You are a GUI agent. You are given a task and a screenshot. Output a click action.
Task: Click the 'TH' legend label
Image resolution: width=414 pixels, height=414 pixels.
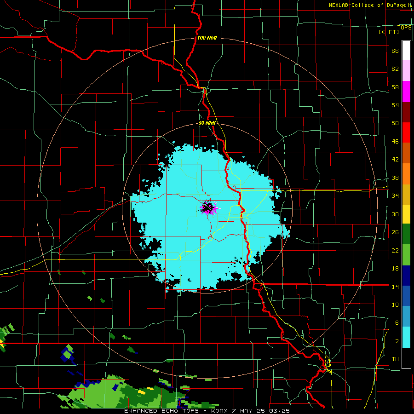(x=395, y=359)
